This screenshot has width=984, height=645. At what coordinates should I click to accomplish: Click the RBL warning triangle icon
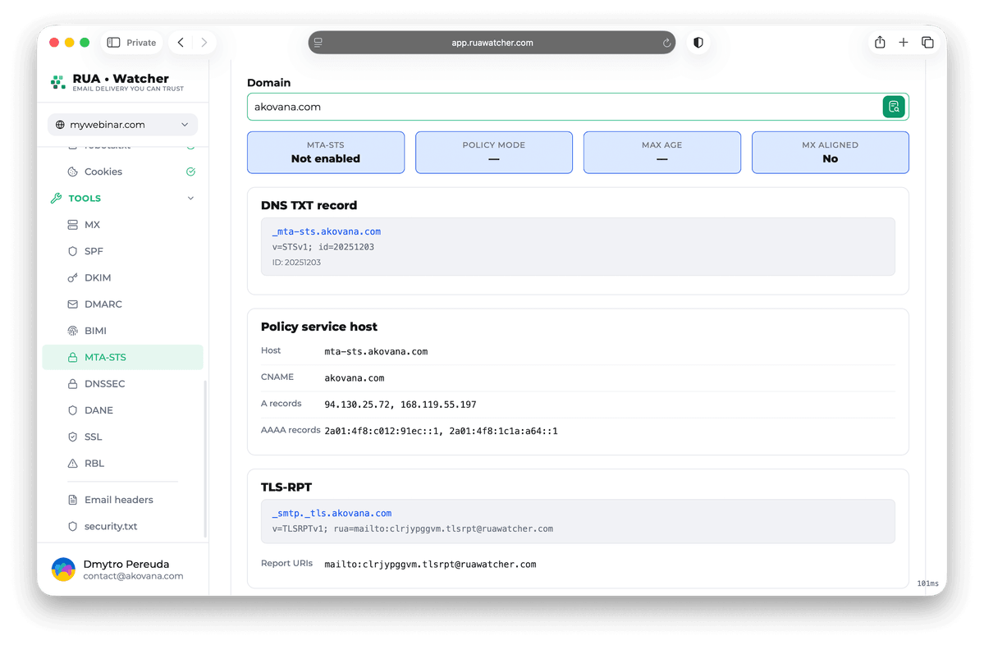73,463
